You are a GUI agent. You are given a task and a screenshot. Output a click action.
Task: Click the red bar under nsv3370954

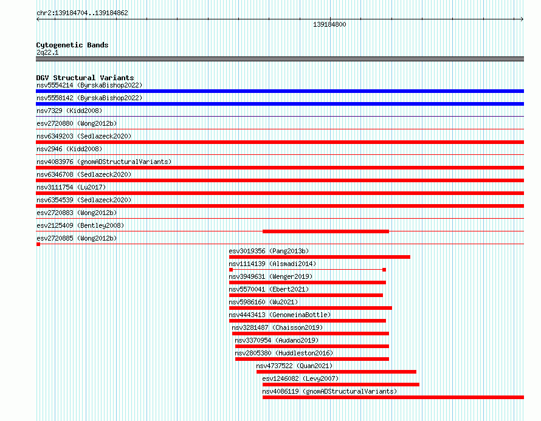(312, 346)
